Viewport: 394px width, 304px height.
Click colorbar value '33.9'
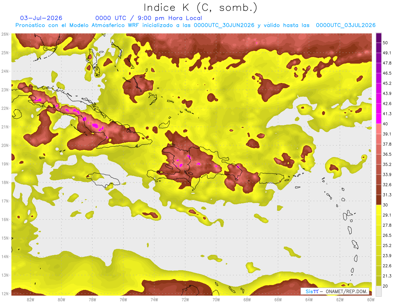click(387, 174)
